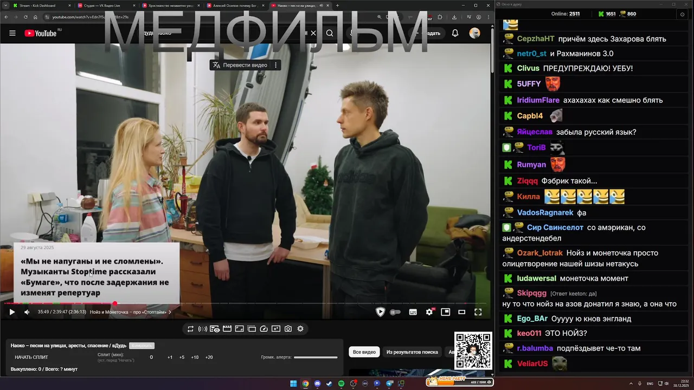This screenshot has width=694, height=390.
Task: Open extension toolbar gear options
Action: 300,329
